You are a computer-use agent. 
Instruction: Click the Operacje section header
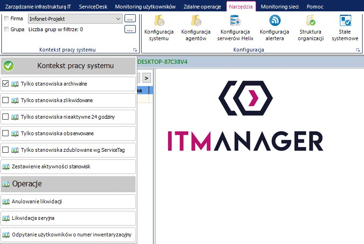[x=68, y=184]
